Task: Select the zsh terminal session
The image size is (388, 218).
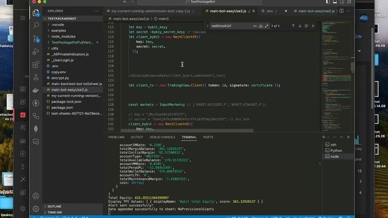Action: [338, 145]
